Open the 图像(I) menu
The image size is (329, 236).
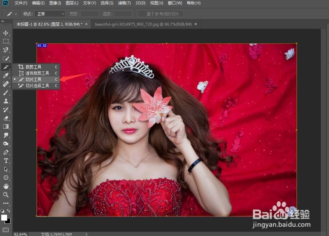[x=55, y=3]
